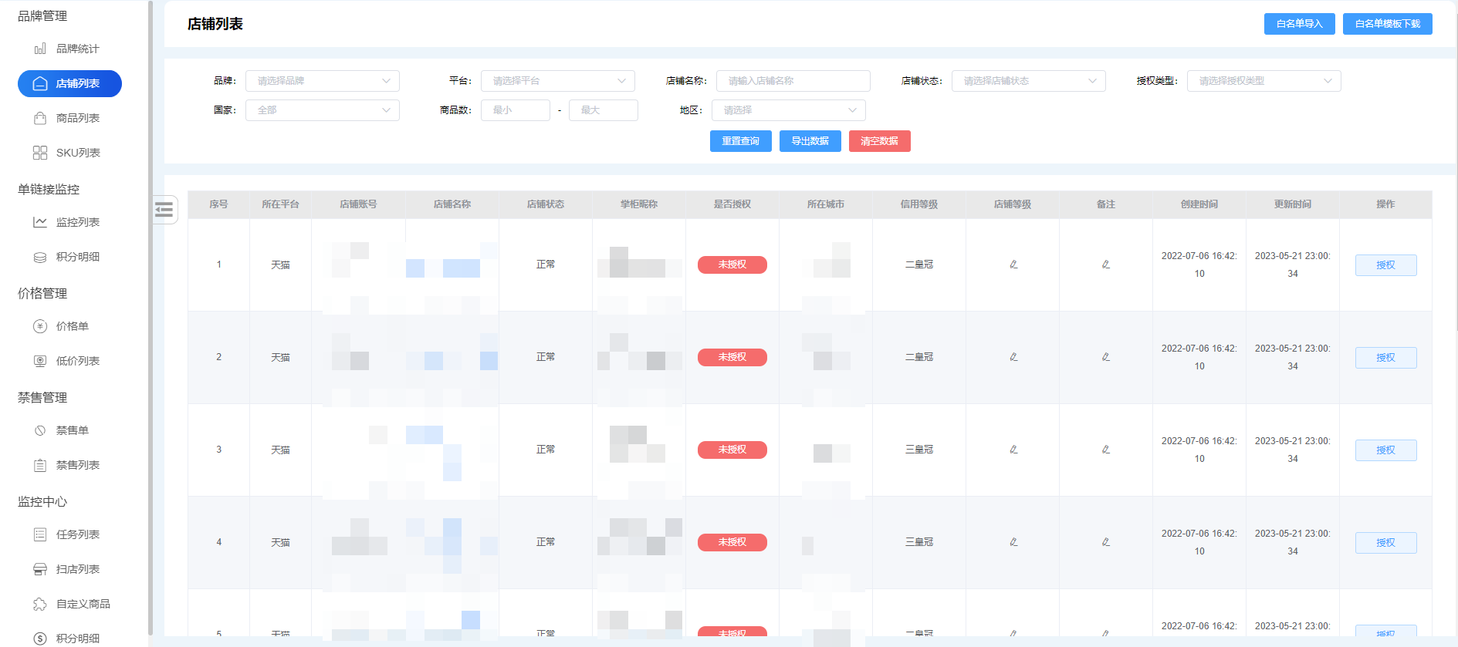
Task: Click 更新时间 column header
Action: [x=1293, y=204]
